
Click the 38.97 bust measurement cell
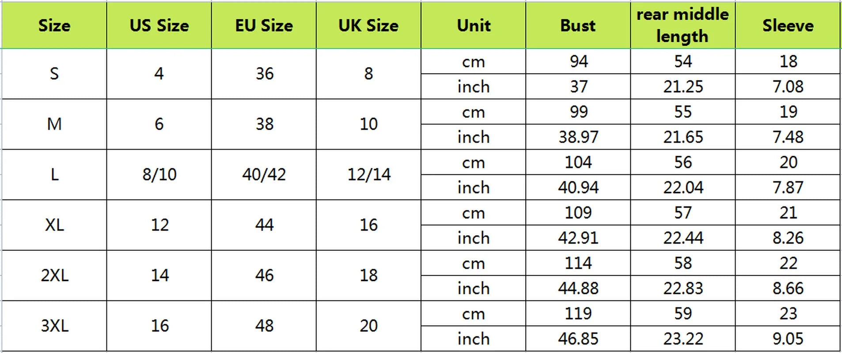[578, 137]
